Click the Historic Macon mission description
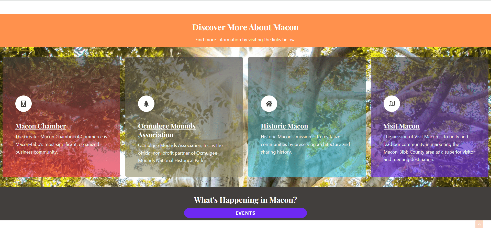 tap(305, 144)
